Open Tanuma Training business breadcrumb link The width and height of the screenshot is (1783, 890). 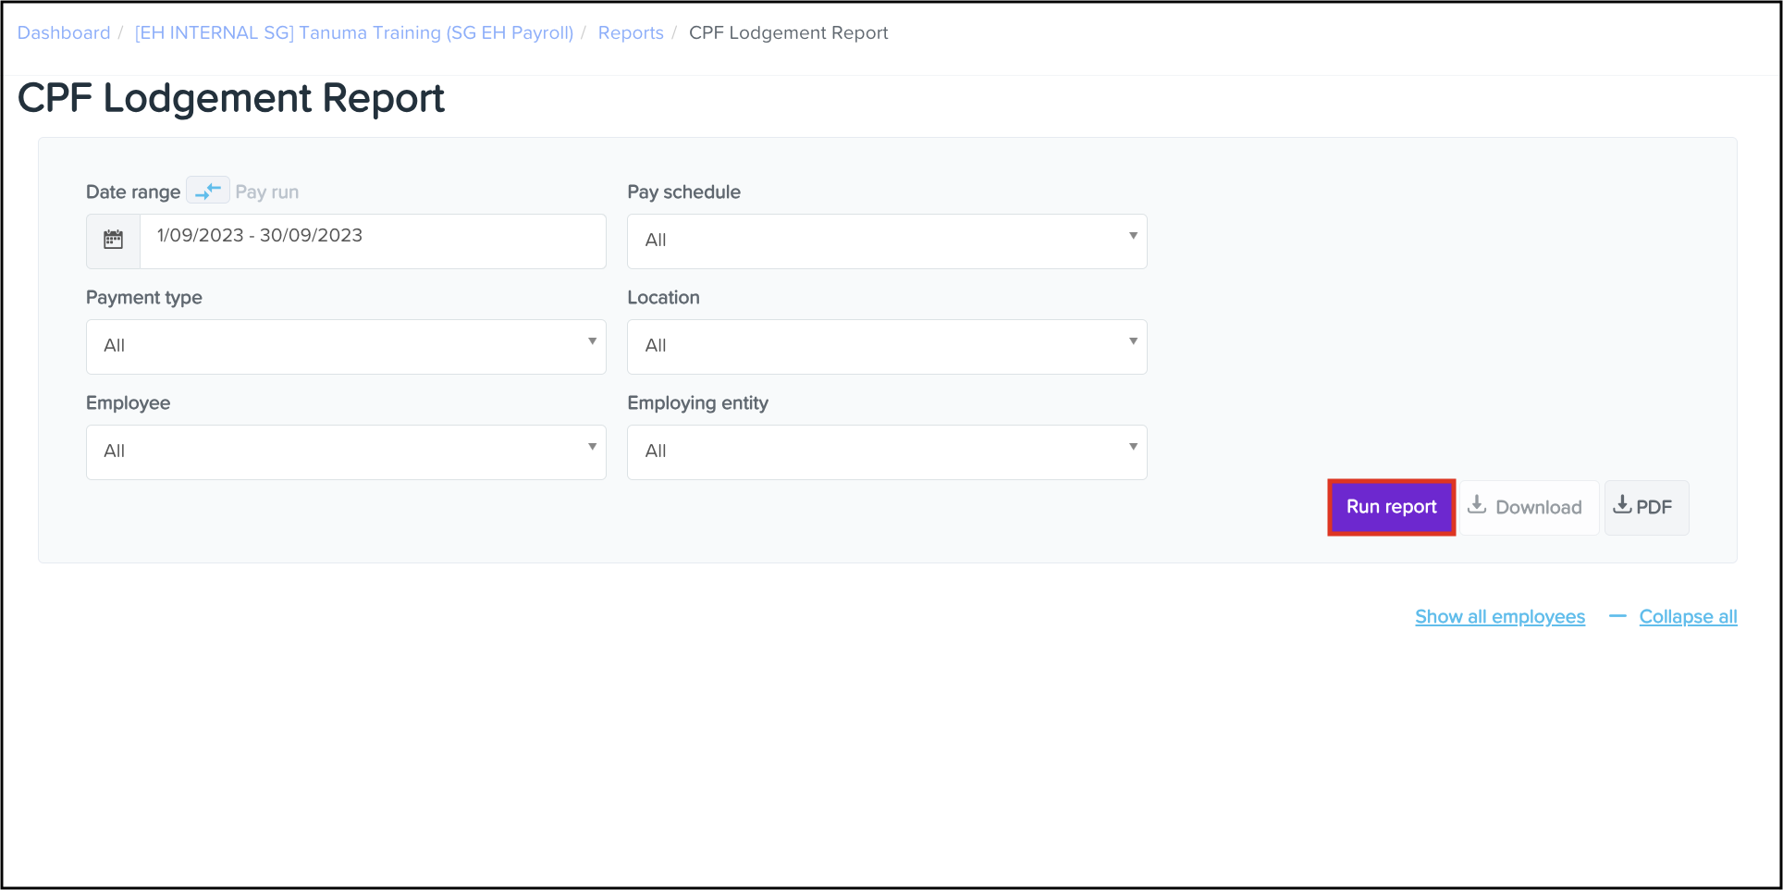(x=354, y=33)
